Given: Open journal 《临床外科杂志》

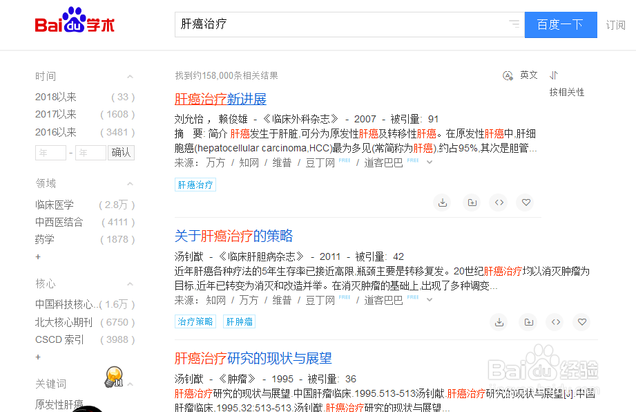Looking at the screenshot, I should (x=300, y=119).
